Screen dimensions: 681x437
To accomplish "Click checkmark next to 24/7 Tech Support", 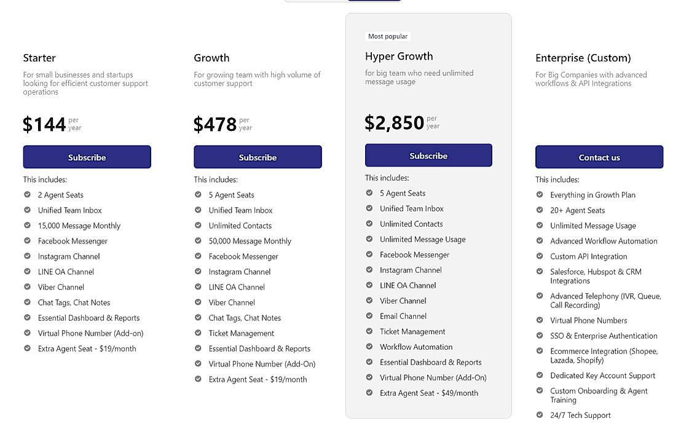I will (x=540, y=415).
